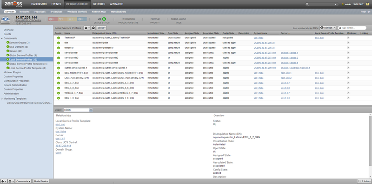Click the SIGN OUT link

pyautogui.click(x=358, y=4)
